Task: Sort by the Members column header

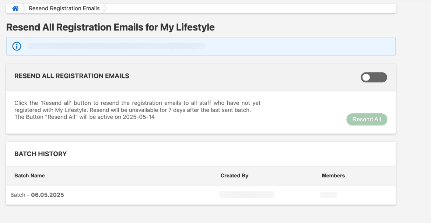Action: pos(333,176)
